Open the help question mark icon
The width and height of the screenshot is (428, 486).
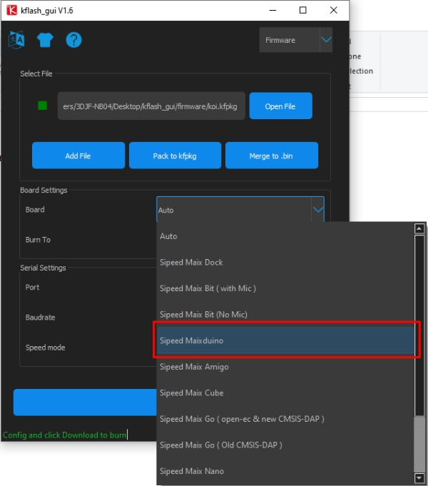tap(73, 40)
